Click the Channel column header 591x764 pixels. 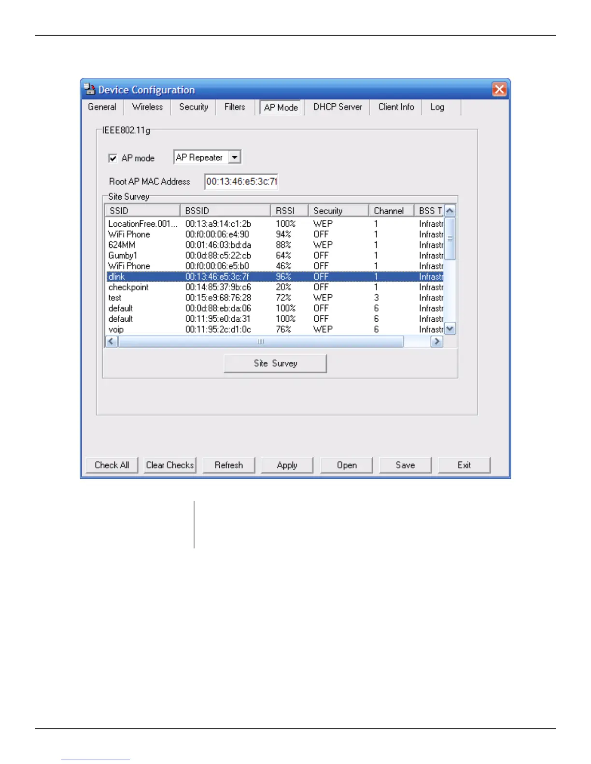[x=391, y=211]
